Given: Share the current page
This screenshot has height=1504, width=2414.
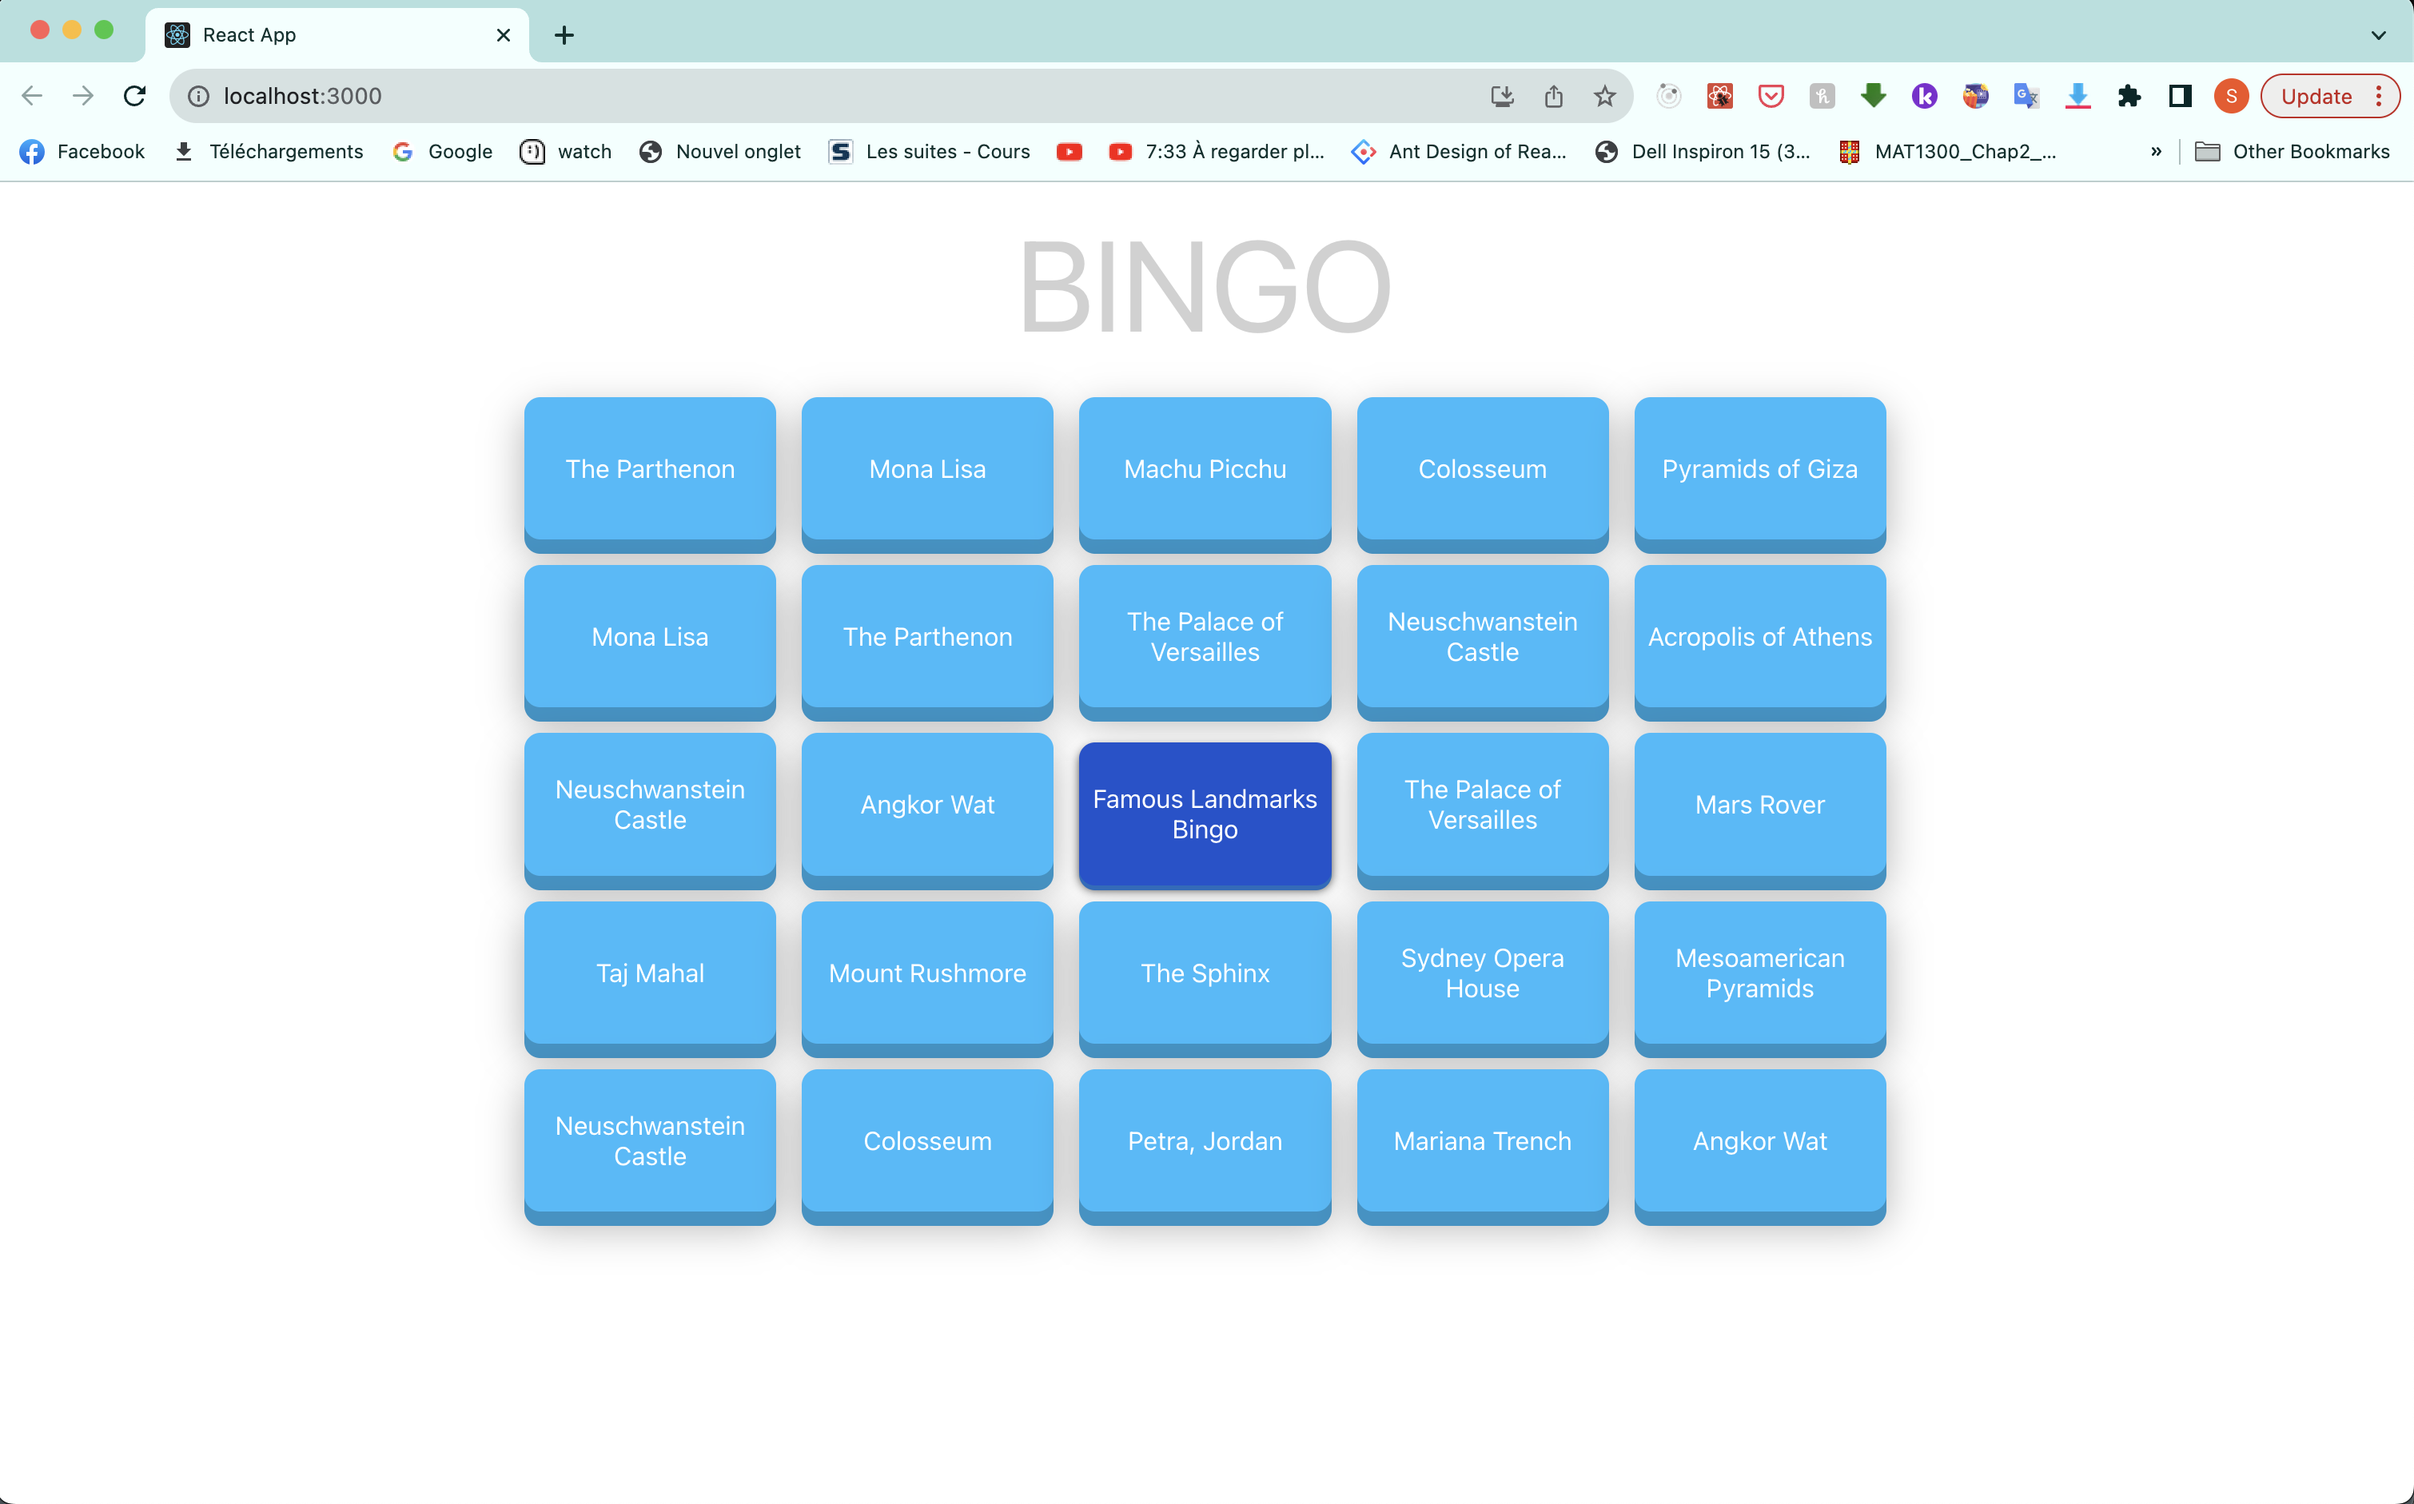Looking at the screenshot, I should (1554, 95).
